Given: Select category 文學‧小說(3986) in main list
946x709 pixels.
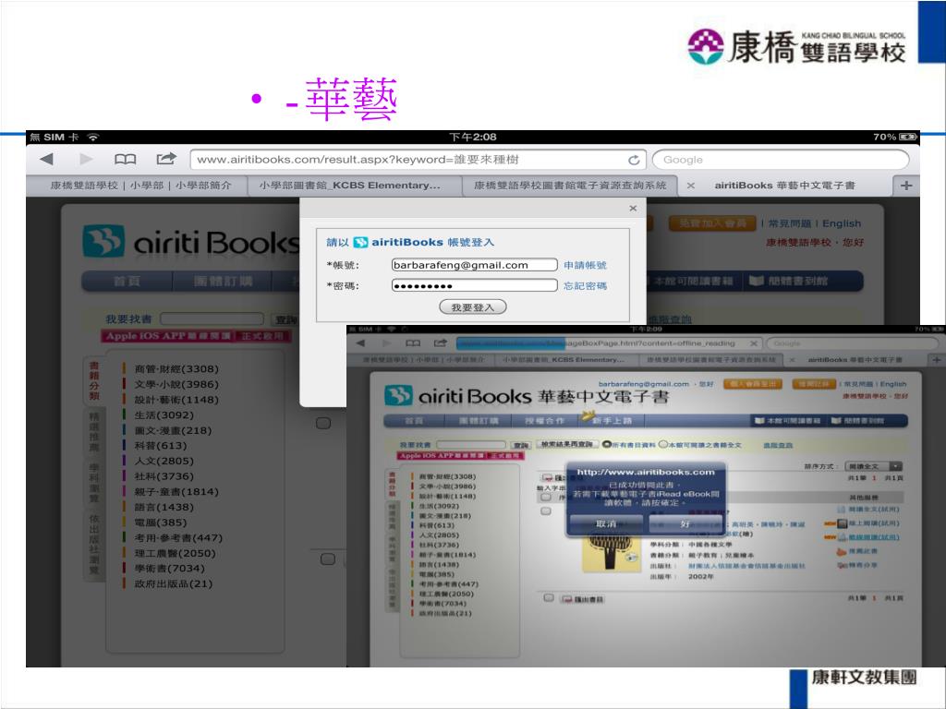Looking at the screenshot, I should tap(176, 384).
